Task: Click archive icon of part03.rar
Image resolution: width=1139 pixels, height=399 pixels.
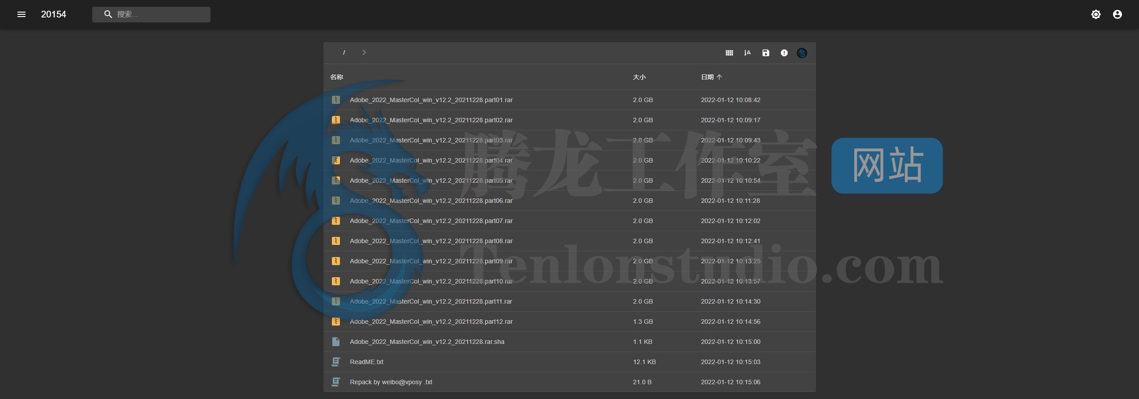Action: 335,140
